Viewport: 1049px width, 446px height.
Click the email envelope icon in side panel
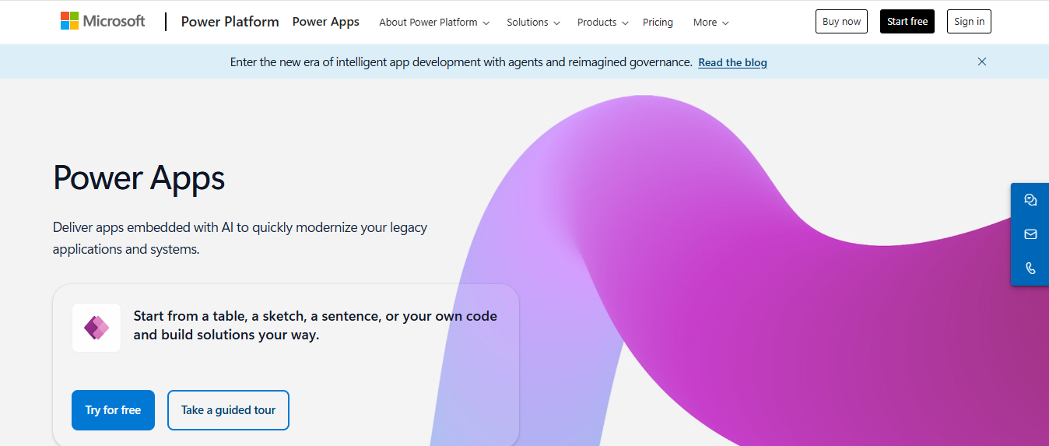(x=1030, y=234)
